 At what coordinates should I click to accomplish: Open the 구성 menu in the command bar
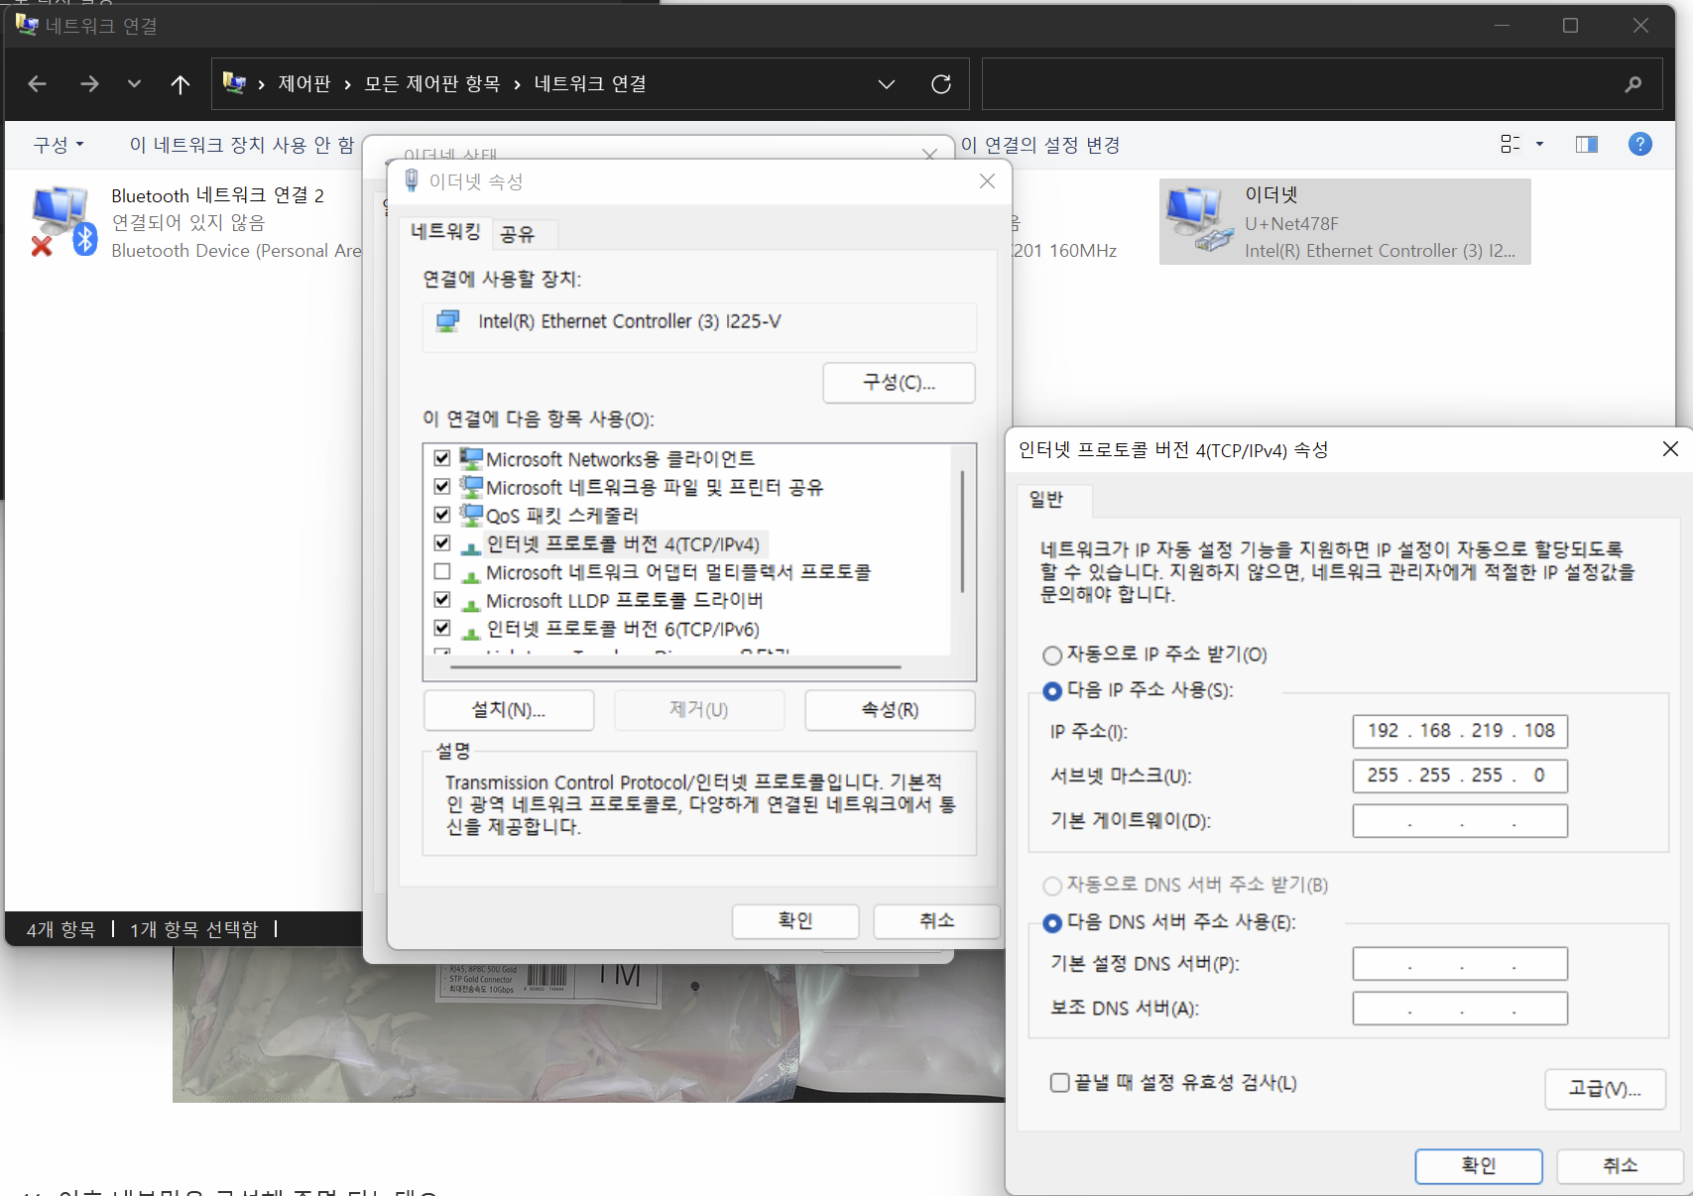pyautogui.click(x=59, y=145)
